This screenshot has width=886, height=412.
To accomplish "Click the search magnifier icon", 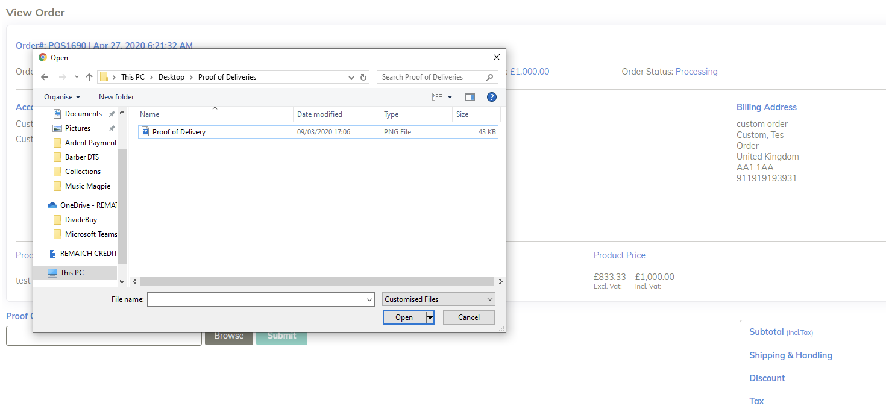I will tap(489, 77).
